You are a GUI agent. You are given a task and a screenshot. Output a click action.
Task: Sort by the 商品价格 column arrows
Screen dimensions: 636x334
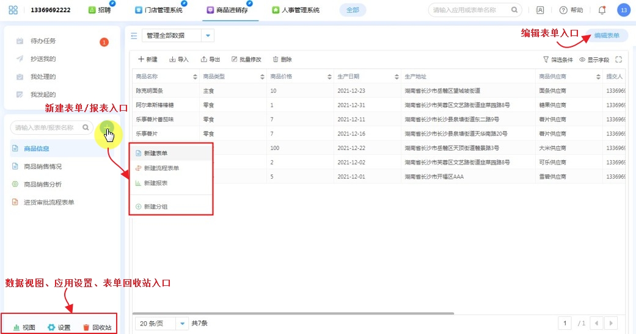329,77
